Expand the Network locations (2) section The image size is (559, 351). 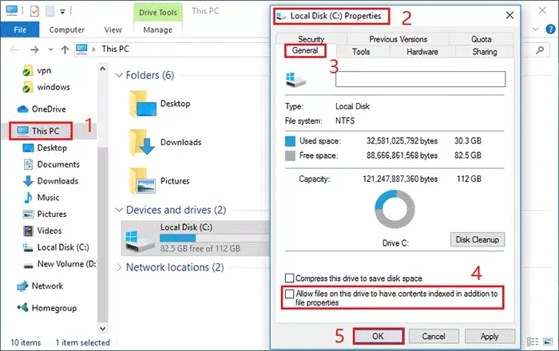(119, 267)
